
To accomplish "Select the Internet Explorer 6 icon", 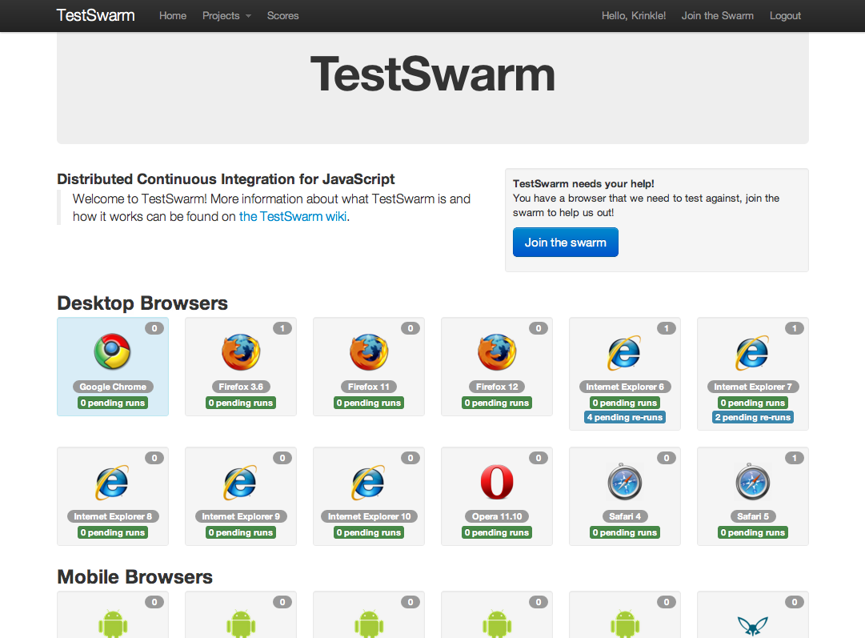I will [x=624, y=353].
